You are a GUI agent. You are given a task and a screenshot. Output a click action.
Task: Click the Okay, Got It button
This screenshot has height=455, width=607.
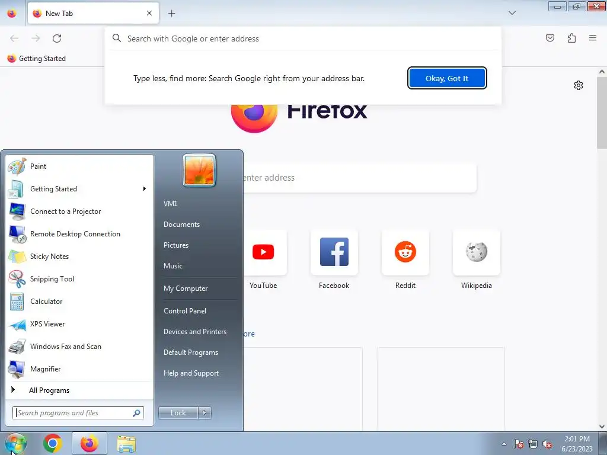point(447,78)
